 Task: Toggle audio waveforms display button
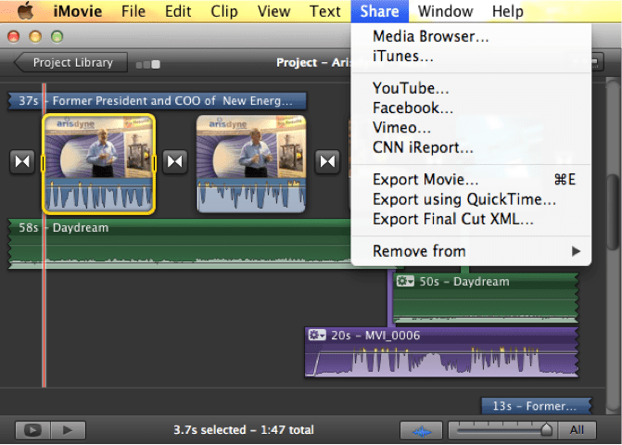click(x=421, y=431)
